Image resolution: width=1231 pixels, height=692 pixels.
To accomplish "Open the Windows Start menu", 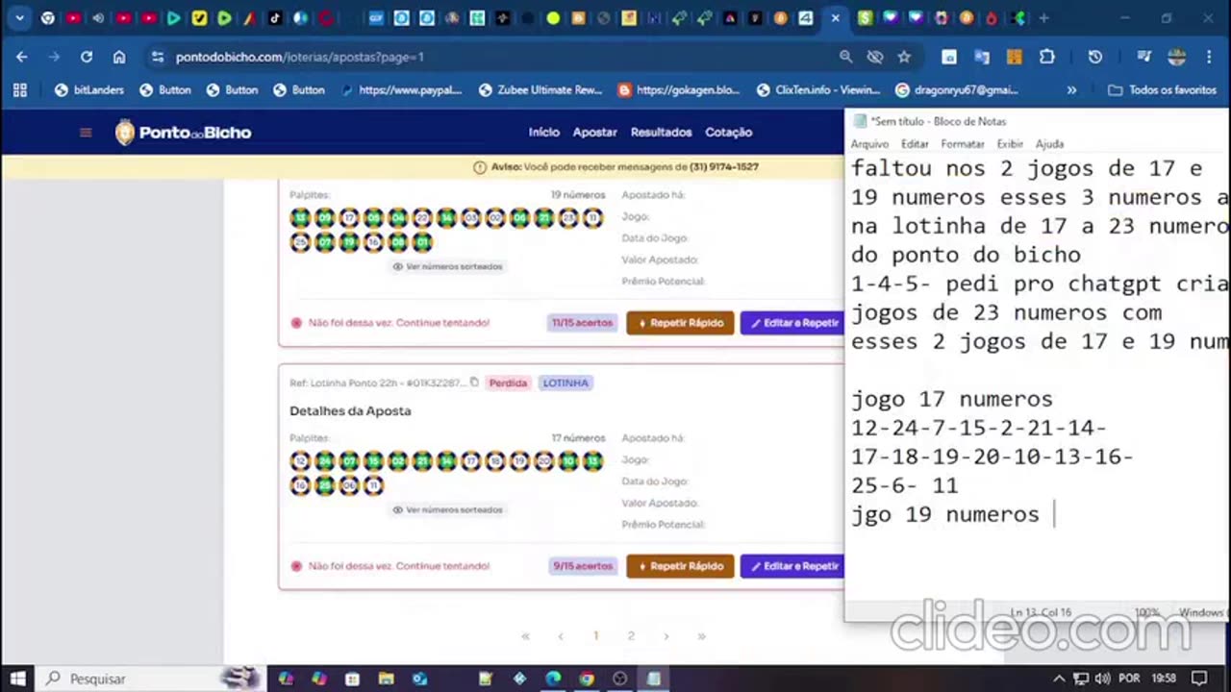I will pos(18,679).
